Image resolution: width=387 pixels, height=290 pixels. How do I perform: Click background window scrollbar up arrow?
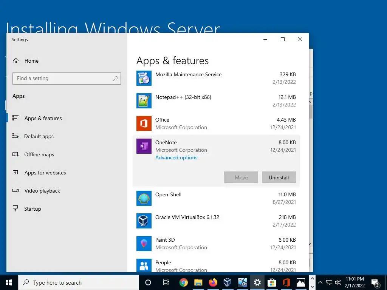click(x=310, y=102)
